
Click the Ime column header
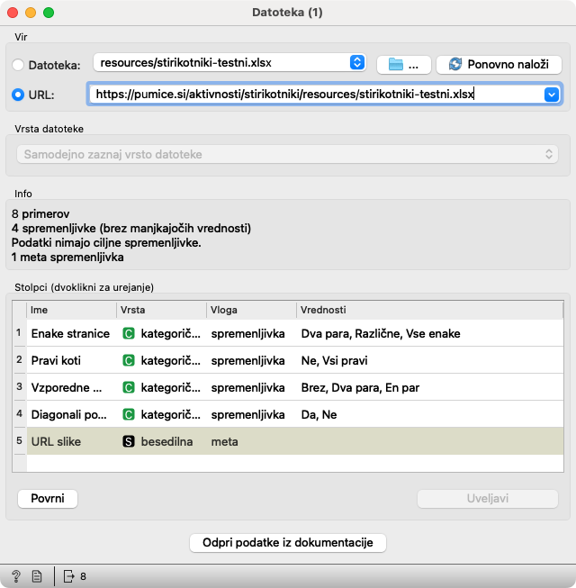(x=70, y=309)
